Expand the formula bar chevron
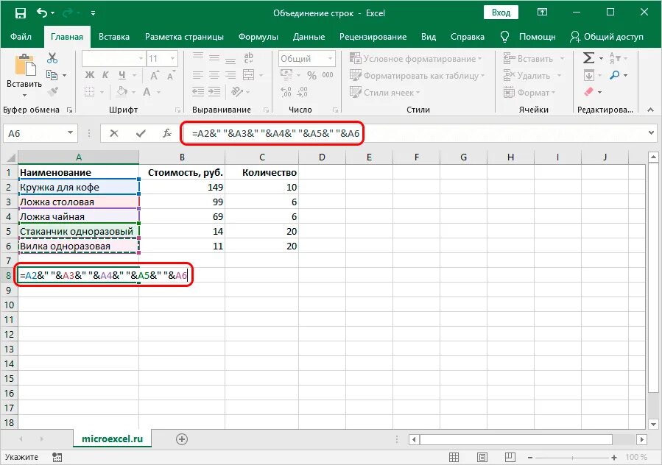The height and width of the screenshot is (465, 662). pos(652,133)
